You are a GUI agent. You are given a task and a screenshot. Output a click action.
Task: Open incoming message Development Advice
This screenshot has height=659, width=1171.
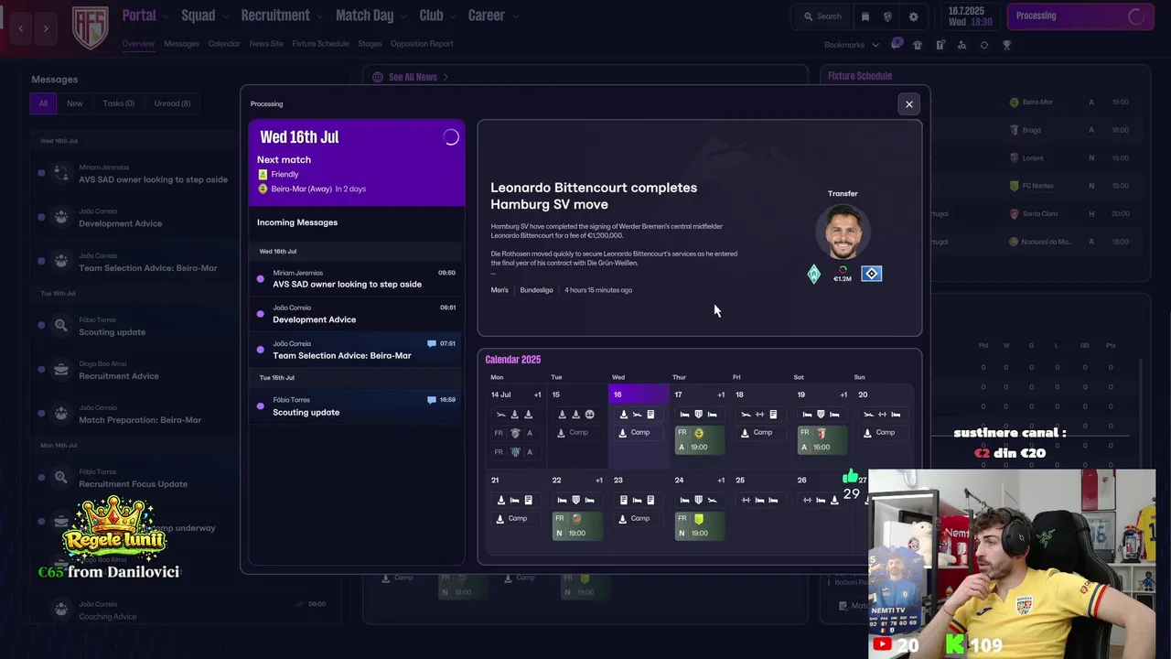point(357,314)
